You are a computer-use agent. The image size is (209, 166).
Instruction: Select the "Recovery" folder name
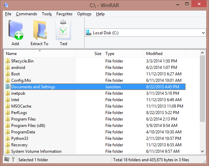tap(19, 145)
